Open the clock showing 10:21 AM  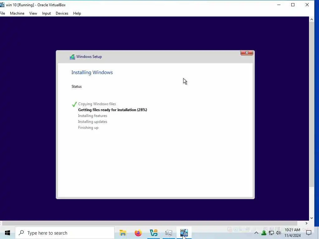pyautogui.click(x=292, y=233)
